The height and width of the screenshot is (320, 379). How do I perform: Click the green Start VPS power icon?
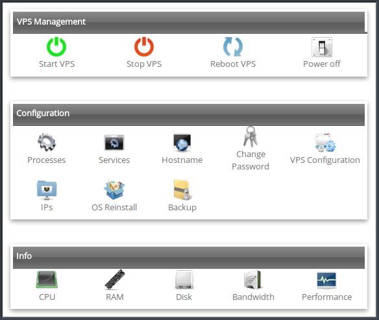[x=56, y=47]
